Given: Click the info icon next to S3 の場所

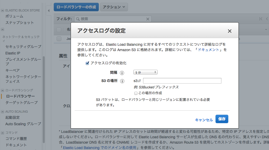Looking at the screenshot, I should (x=122, y=81).
